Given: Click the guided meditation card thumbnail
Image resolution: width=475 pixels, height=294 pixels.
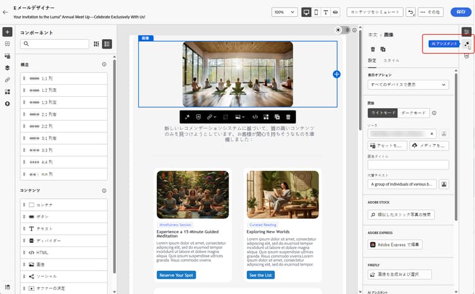Looking at the screenshot, I should coord(193,195).
